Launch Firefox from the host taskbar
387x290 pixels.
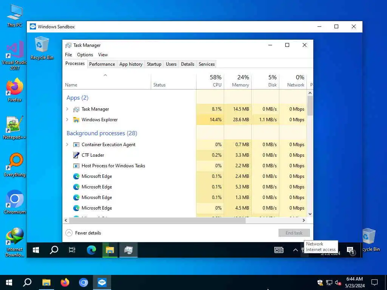click(65, 282)
